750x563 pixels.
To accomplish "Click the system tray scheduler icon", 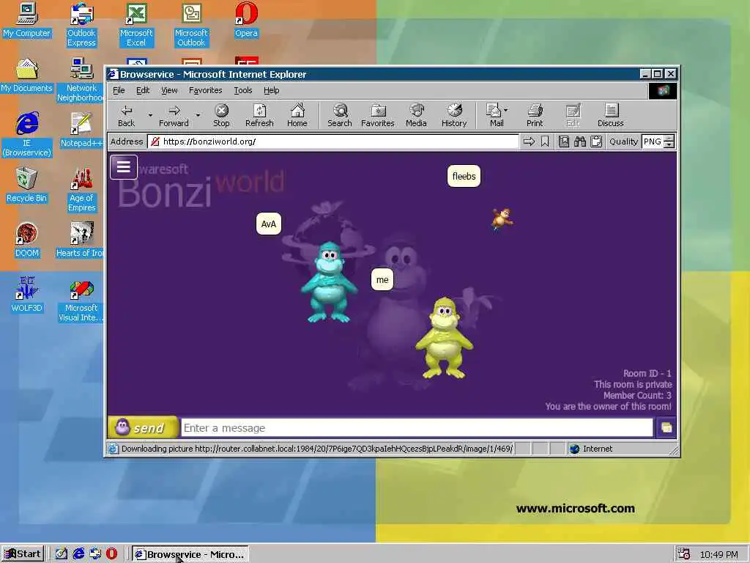I will pyautogui.click(x=684, y=554).
